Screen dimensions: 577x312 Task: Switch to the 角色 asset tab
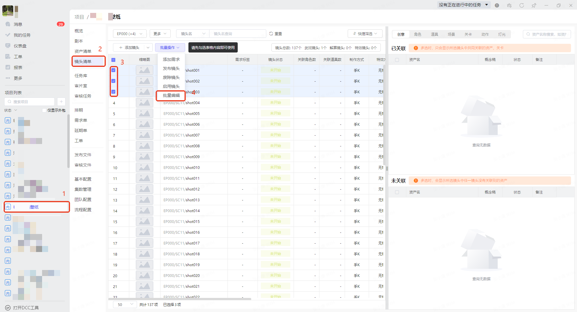417,34
